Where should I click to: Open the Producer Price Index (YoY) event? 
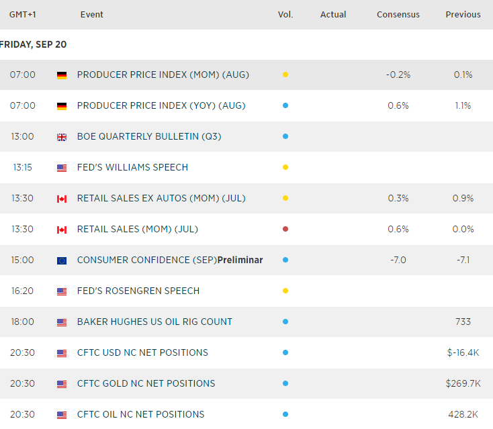pos(161,105)
